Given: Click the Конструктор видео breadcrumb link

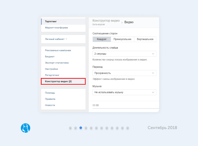Looking at the screenshot, I should [106, 21].
